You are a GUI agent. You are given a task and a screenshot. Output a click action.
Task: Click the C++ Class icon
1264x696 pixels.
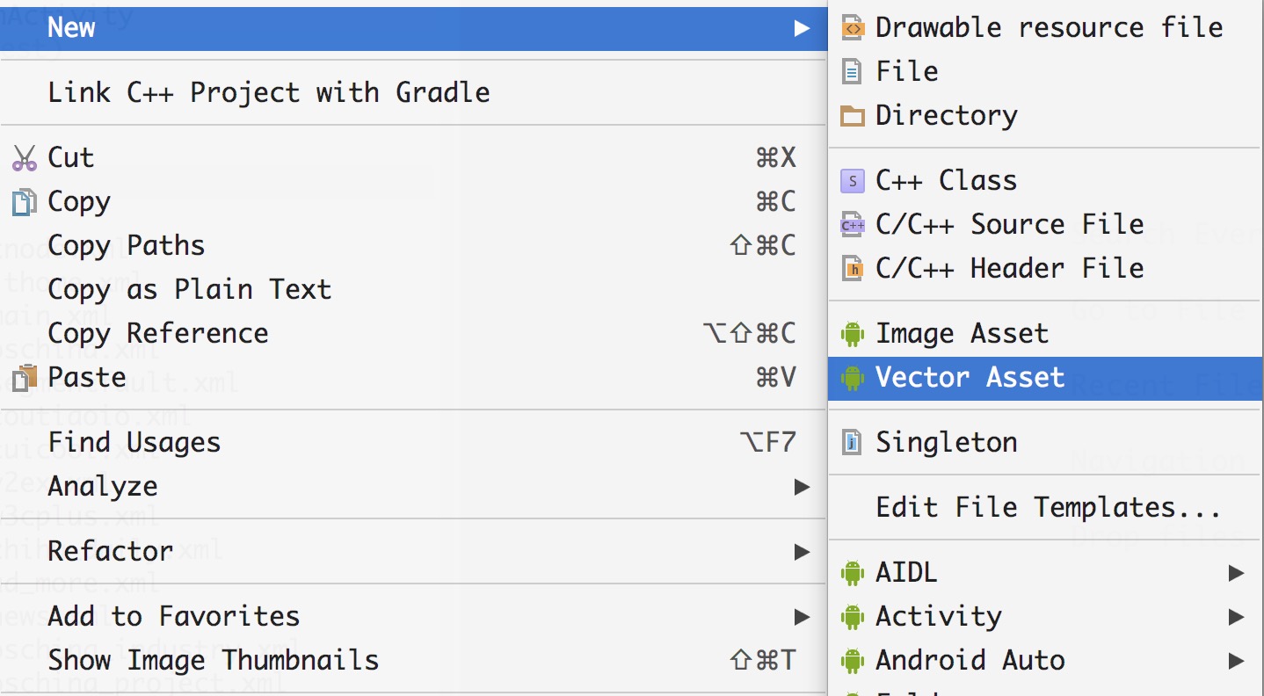[x=853, y=181]
